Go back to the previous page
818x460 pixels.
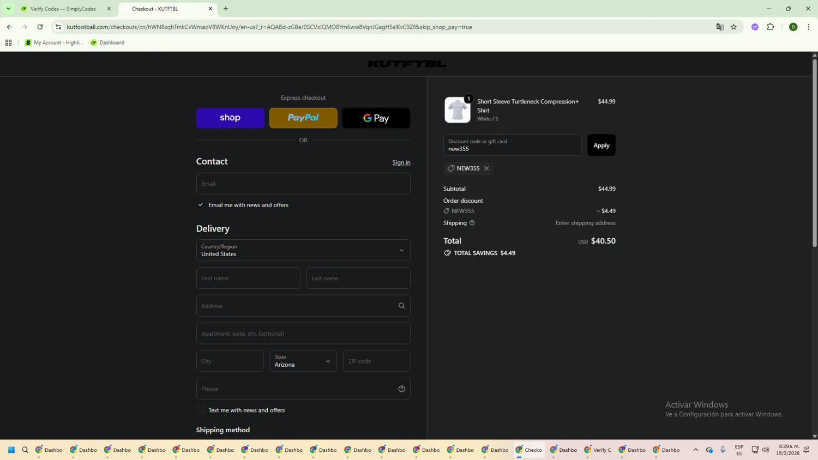tap(9, 27)
